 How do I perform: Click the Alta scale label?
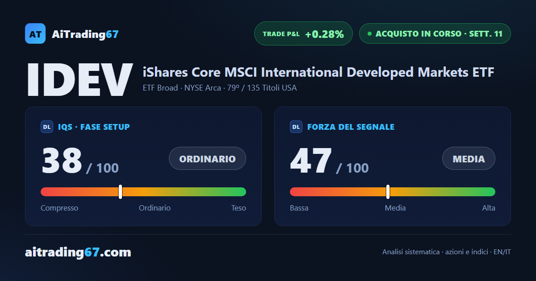[489, 208]
